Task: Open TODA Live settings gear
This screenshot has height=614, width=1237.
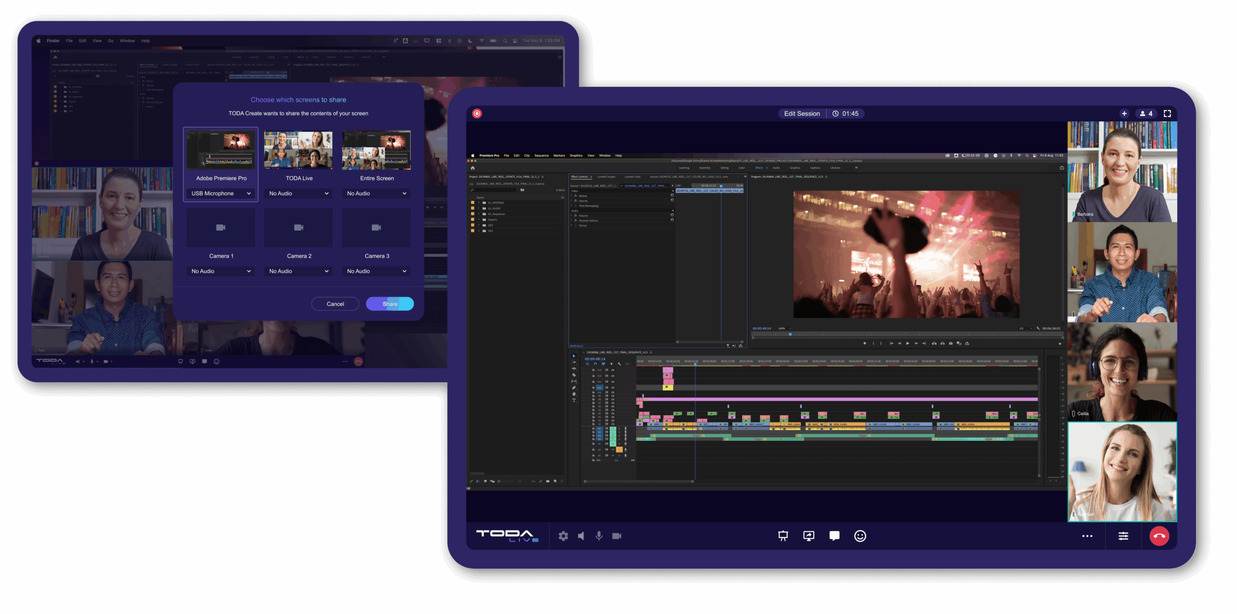Action: (563, 536)
